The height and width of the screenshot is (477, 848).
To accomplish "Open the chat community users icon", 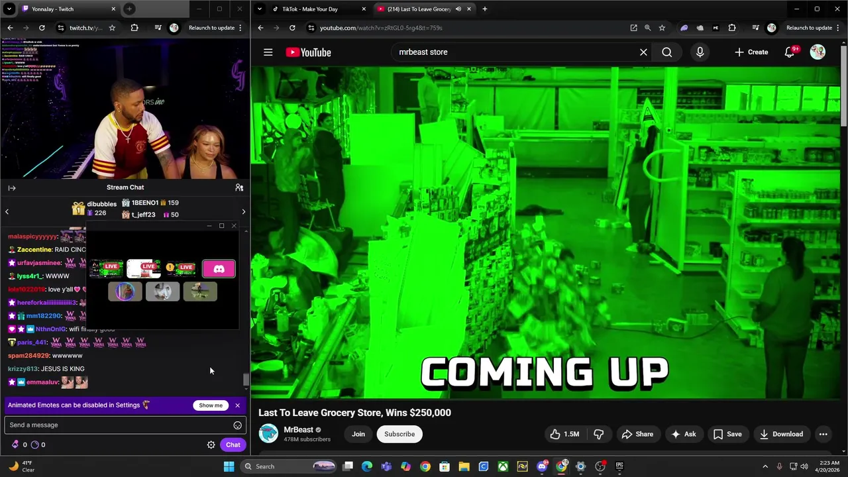I will point(239,187).
